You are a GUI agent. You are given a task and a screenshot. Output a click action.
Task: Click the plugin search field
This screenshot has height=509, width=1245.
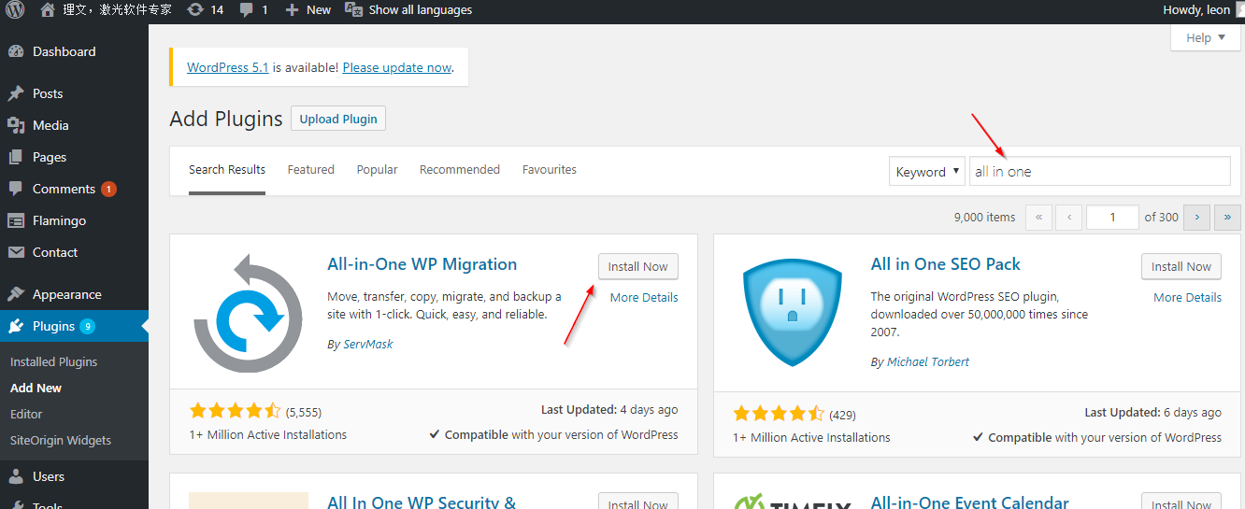(1099, 171)
